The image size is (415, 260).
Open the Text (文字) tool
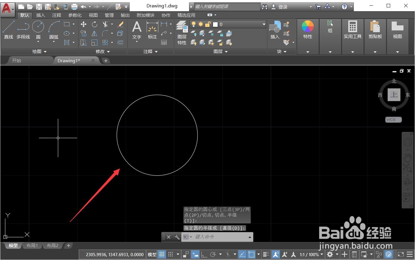[x=136, y=30]
